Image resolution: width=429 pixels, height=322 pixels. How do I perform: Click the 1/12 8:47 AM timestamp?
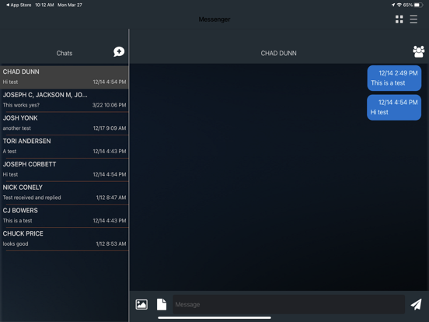[x=111, y=198]
